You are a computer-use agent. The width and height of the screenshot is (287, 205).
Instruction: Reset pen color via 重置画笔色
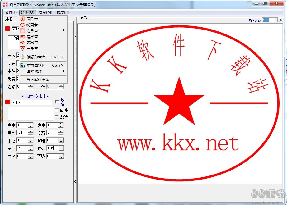point(36,66)
